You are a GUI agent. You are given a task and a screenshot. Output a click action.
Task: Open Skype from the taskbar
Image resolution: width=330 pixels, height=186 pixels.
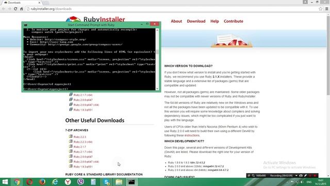coord(106,182)
